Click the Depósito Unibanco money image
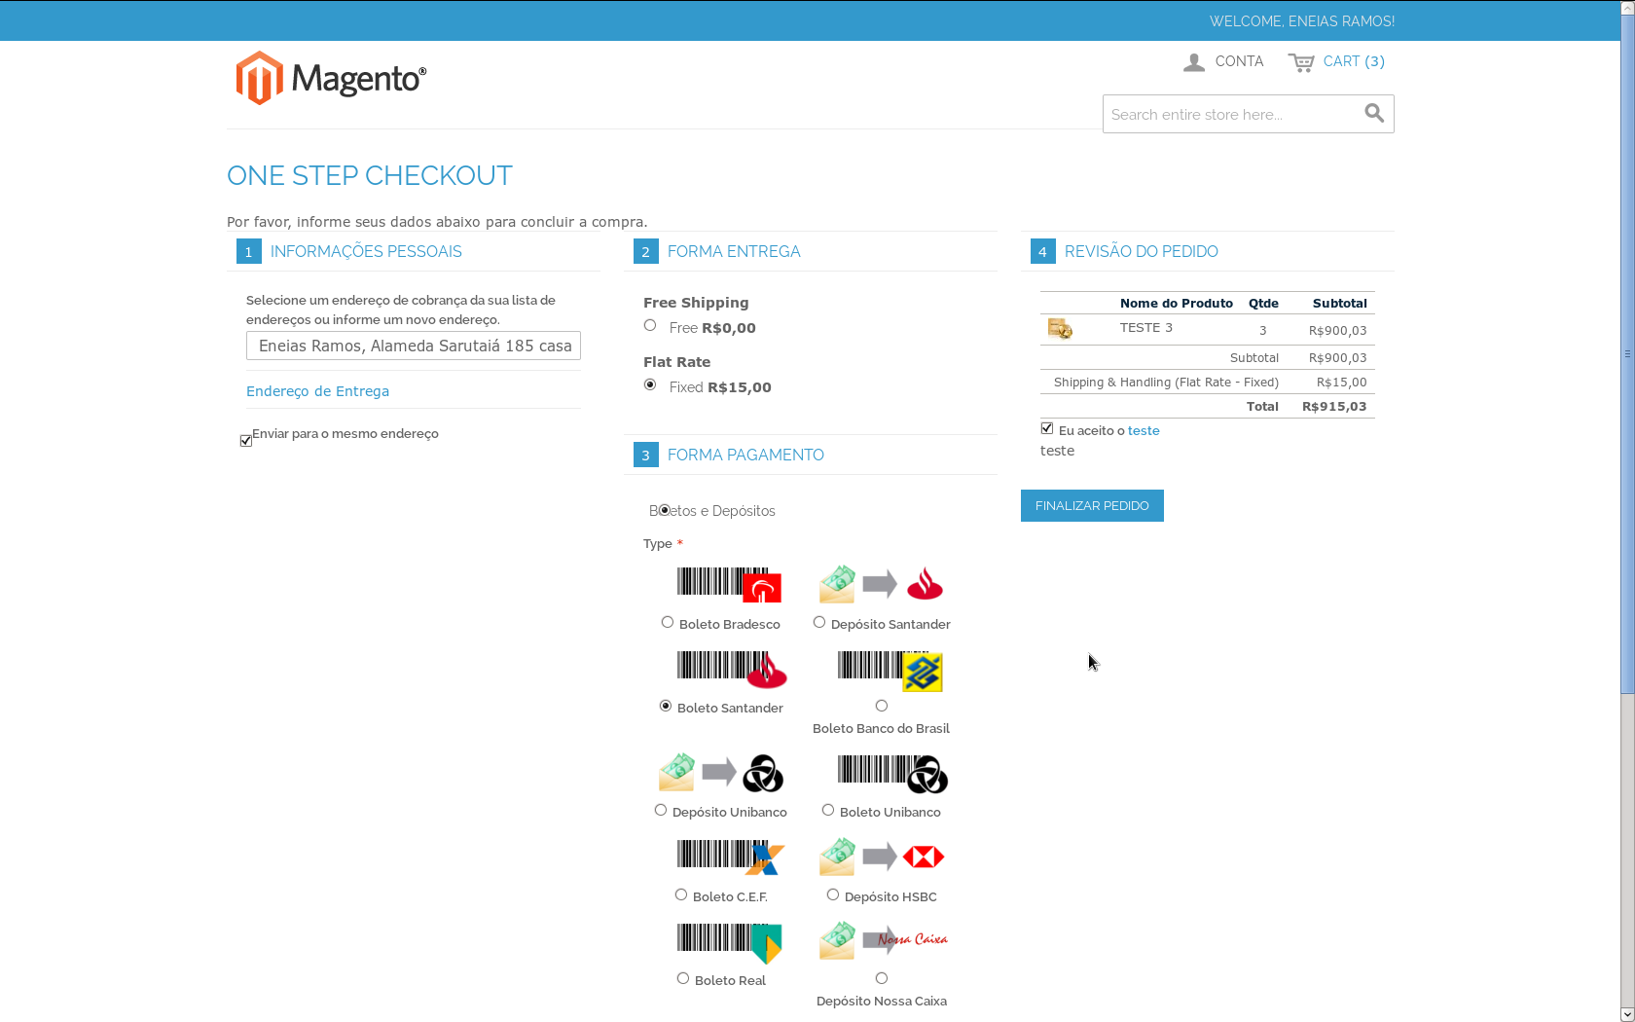Screen dimensions: 1635x1022 [x=721, y=773]
